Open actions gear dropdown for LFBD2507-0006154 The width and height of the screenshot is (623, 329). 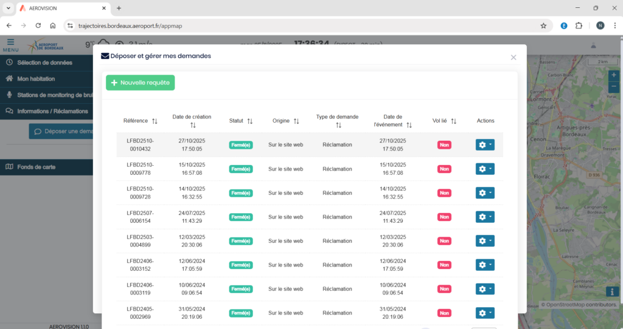pyautogui.click(x=485, y=217)
